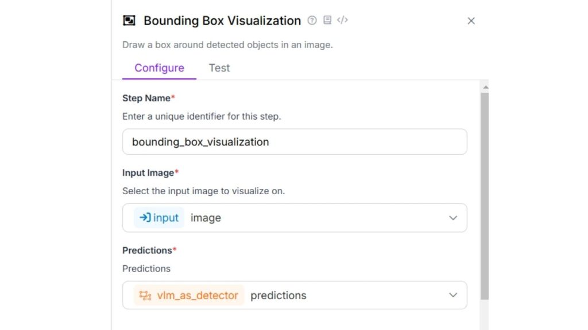Expand the Predictions chevron arrow
The width and height of the screenshot is (588, 330).
(453, 296)
